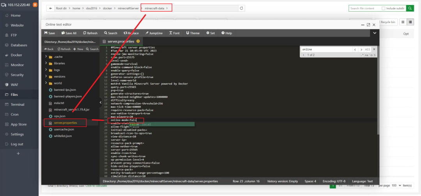Add a new server with plus icon

pyautogui.click(x=18, y=154)
